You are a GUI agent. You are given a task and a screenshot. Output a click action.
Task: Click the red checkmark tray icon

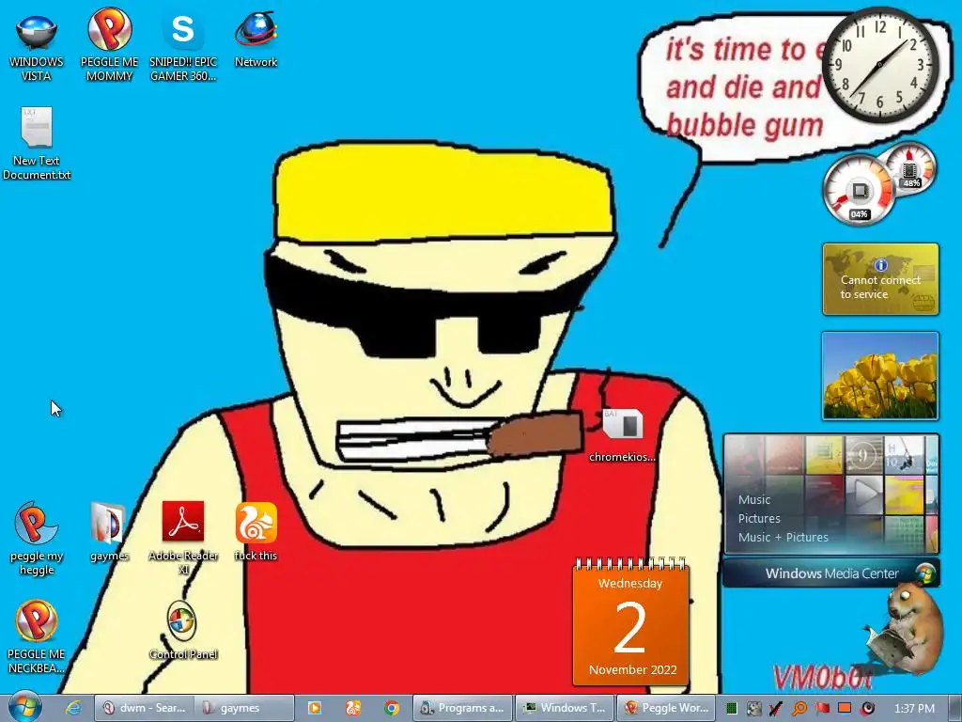pos(775,709)
